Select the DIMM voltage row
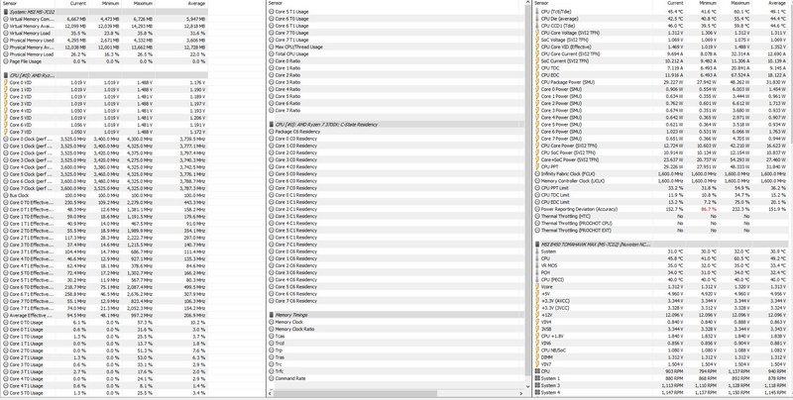Image resolution: width=793 pixels, height=400 pixels. [x=661, y=357]
